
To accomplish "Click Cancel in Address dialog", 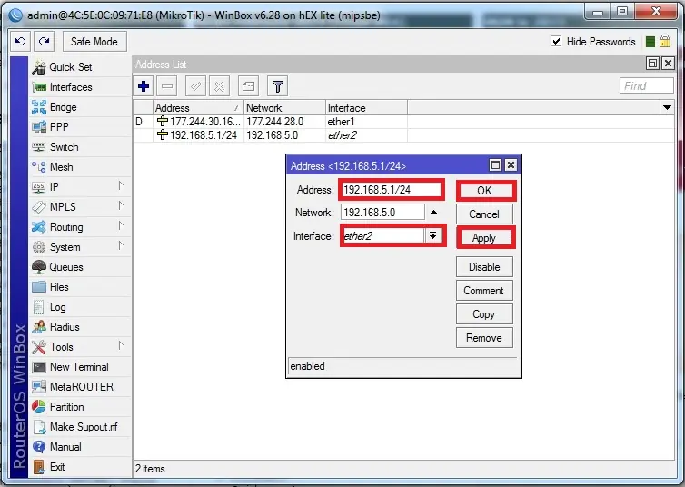I will click(x=484, y=214).
